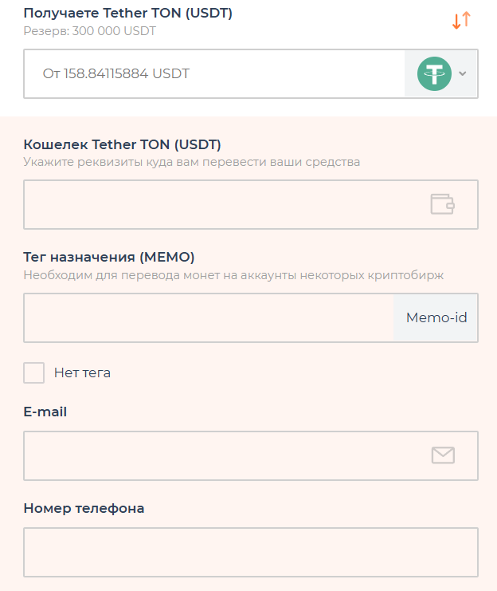Click the green Tether coin logo
This screenshot has width=497, height=591.
click(434, 74)
